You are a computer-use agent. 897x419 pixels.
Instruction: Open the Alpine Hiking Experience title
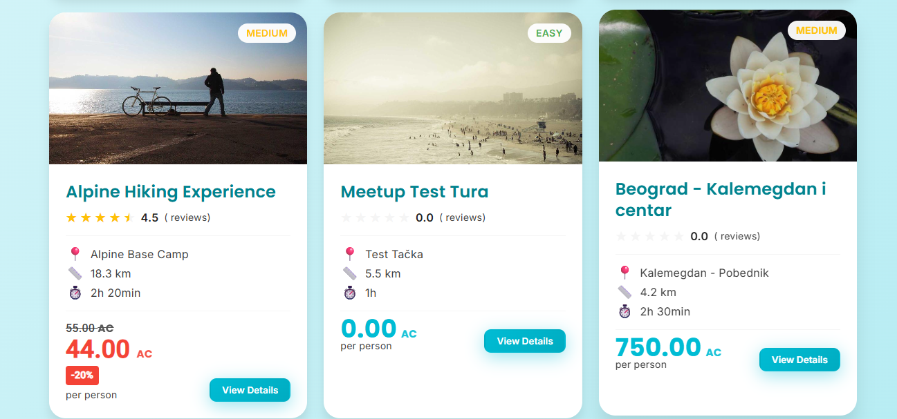coord(171,191)
